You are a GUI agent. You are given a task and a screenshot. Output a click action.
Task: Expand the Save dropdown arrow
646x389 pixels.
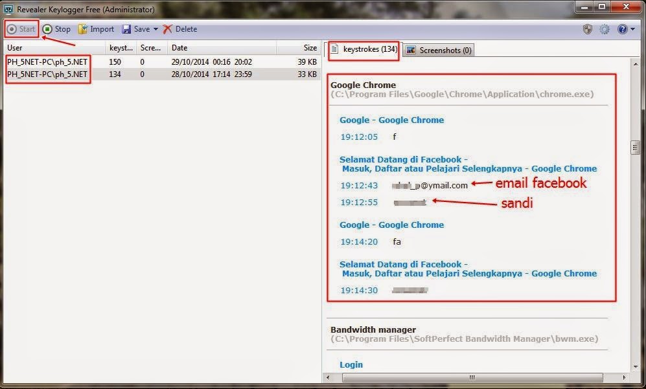(x=156, y=29)
